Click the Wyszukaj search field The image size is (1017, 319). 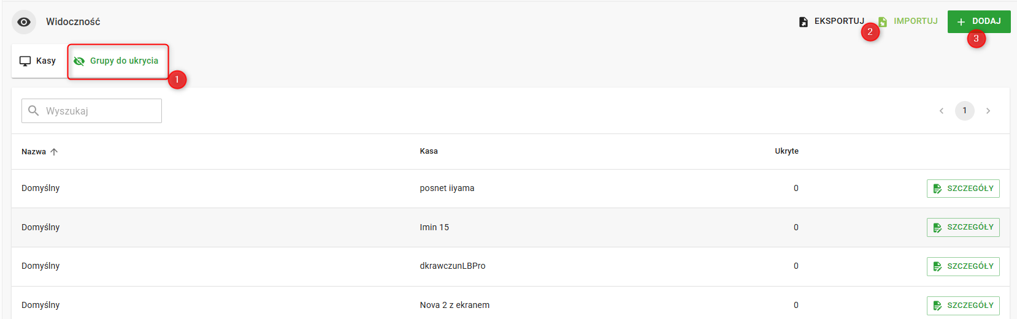(92, 111)
